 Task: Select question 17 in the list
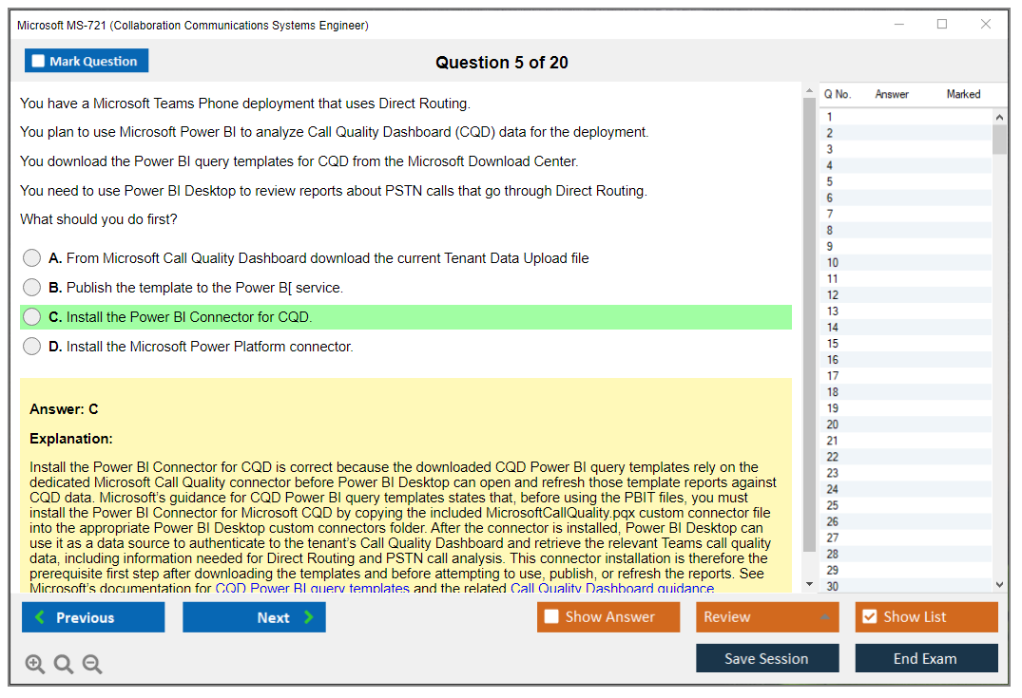coord(906,376)
